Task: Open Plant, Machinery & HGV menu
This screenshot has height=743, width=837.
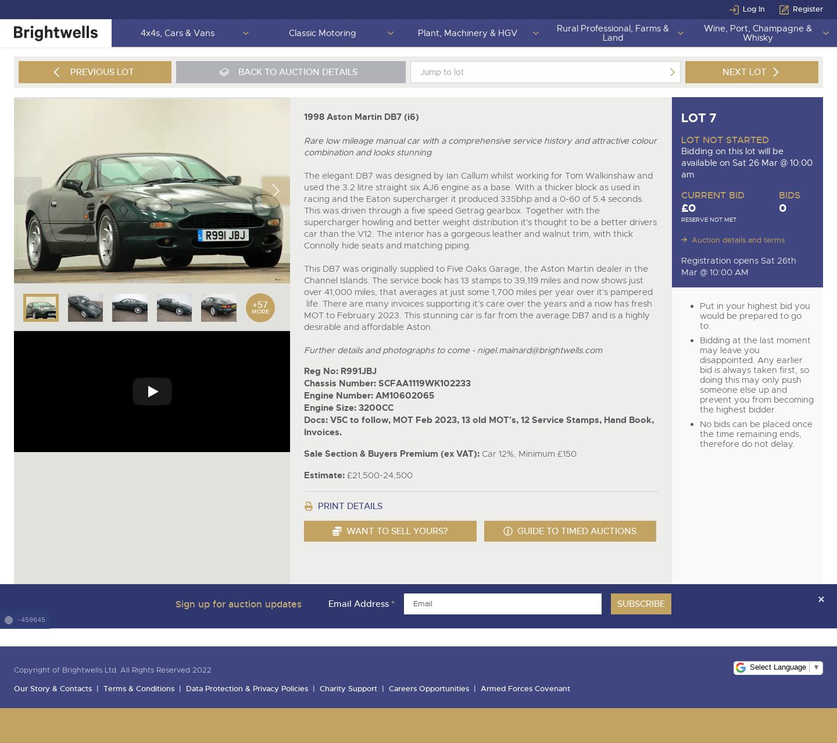Action: click(467, 33)
